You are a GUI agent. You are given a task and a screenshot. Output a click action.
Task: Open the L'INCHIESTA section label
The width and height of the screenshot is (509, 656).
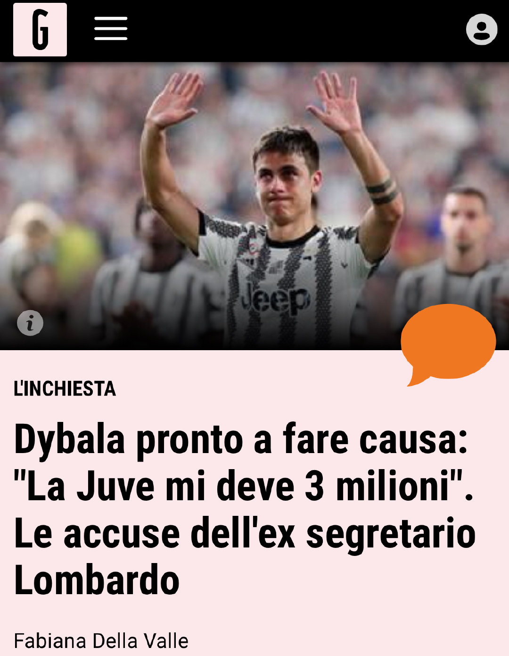(65, 388)
